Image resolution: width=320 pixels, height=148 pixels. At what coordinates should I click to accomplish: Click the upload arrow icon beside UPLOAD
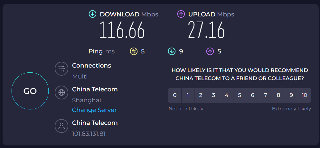(x=181, y=14)
